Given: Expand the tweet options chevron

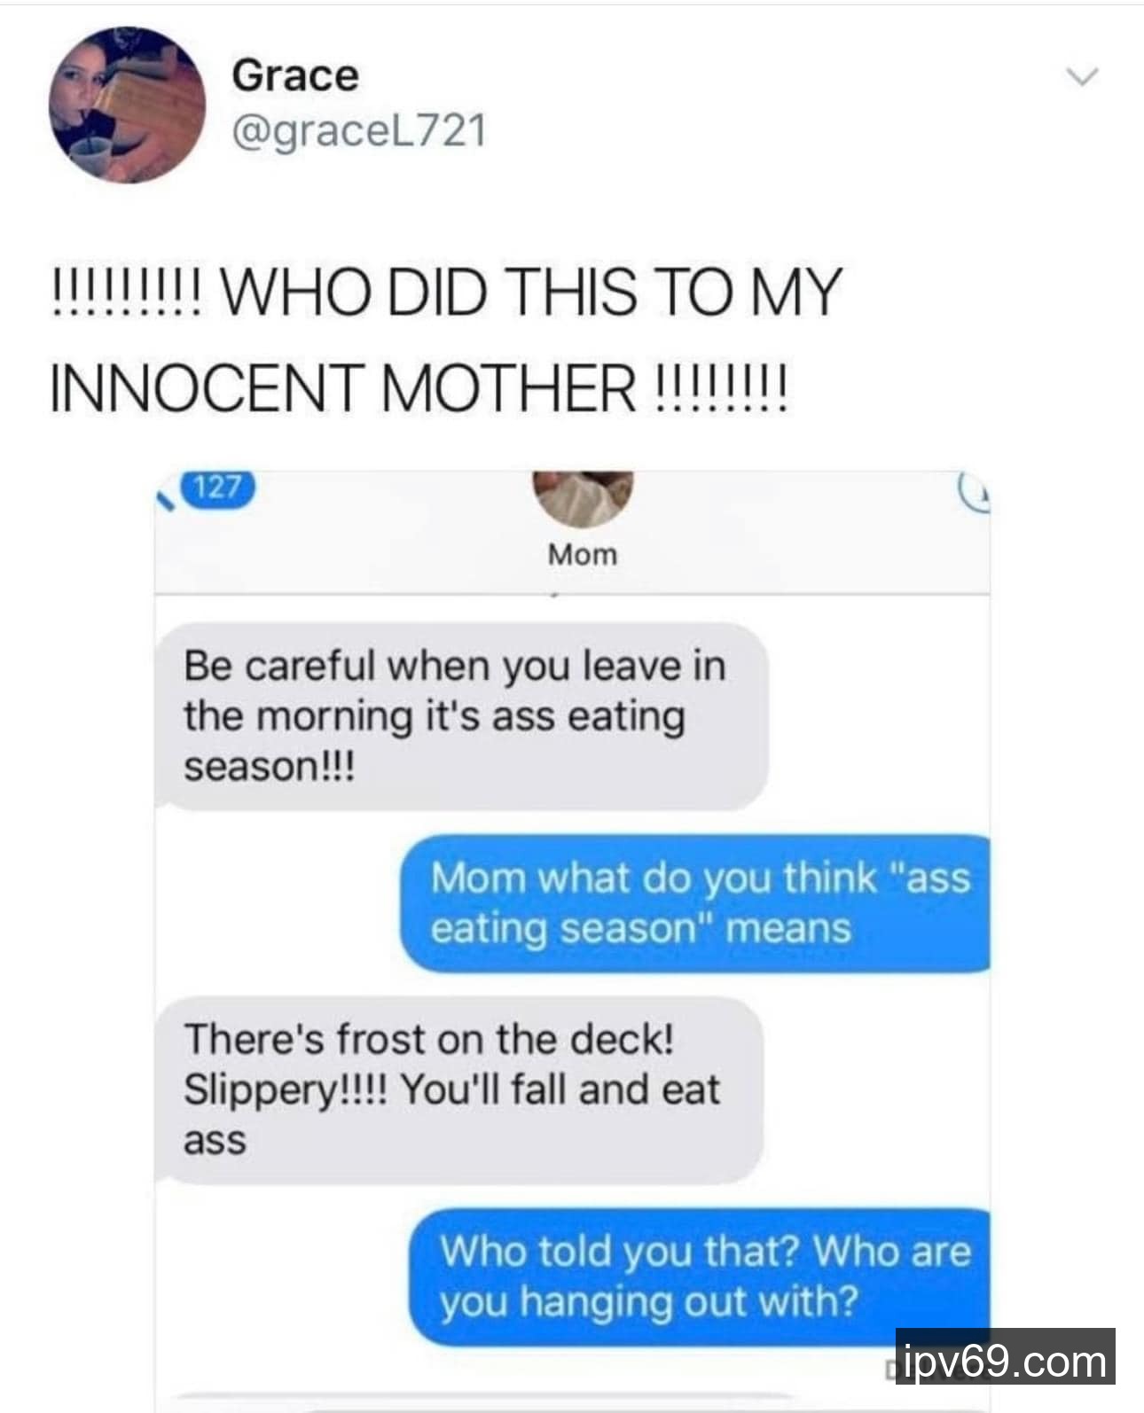Looking at the screenshot, I should pyautogui.click(x=1082, y=76).
